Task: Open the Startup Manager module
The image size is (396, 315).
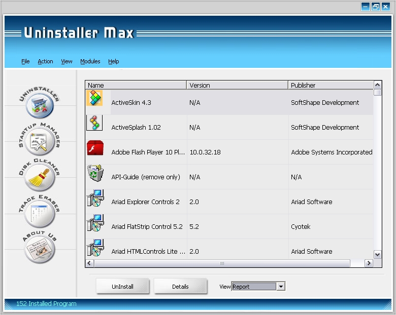Action: point(40,141)
